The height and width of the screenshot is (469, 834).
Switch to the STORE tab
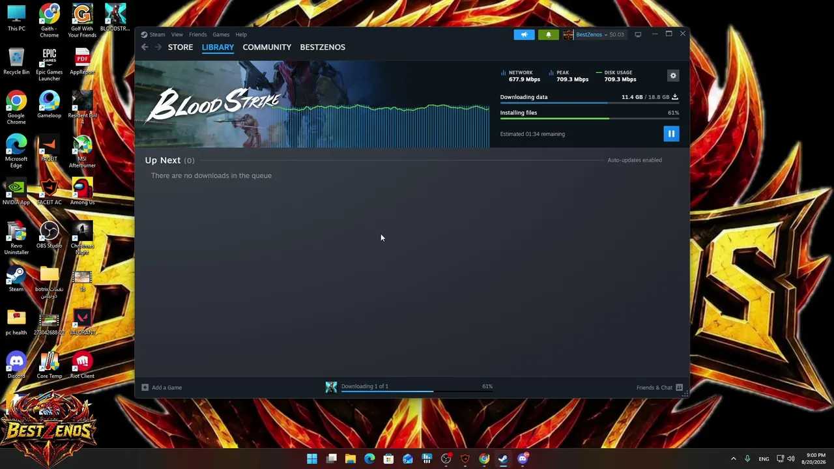pyautogui.click(x=180, y=47)
